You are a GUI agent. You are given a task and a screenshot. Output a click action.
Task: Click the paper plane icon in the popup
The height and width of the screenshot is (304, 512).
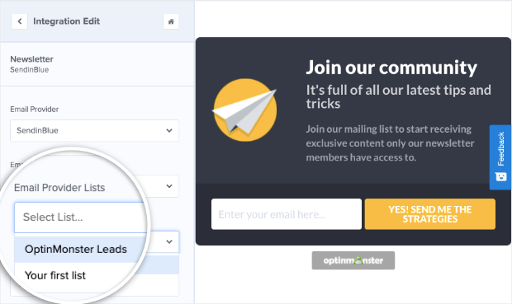coord(245,110)
